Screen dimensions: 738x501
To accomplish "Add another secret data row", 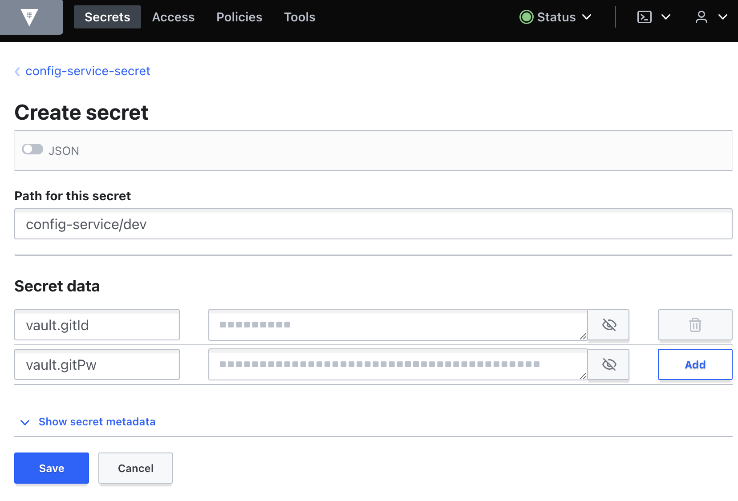I will coord(695,364).
